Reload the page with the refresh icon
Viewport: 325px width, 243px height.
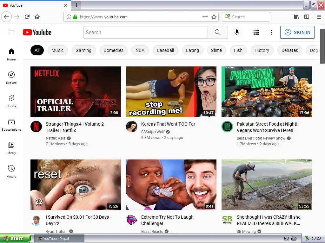tap(27, 17)
